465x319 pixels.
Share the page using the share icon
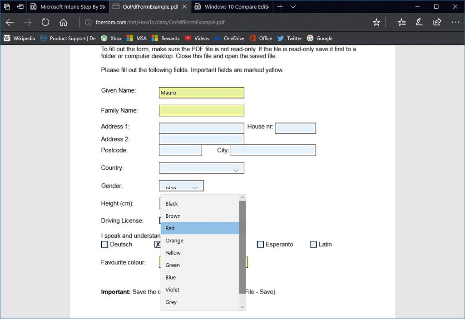(437, 21)
